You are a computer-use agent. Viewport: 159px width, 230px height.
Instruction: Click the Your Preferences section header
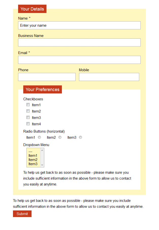(42, 90)
